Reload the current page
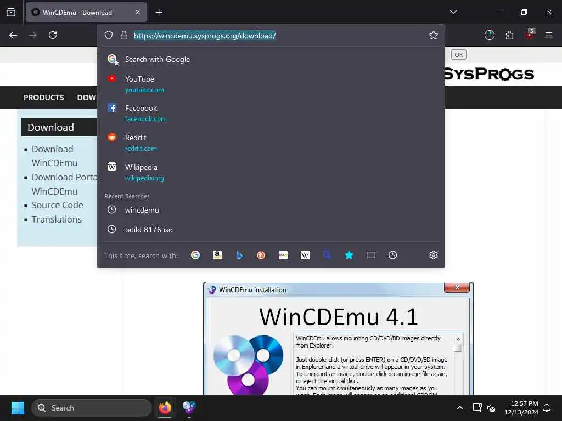 (53, 35)
